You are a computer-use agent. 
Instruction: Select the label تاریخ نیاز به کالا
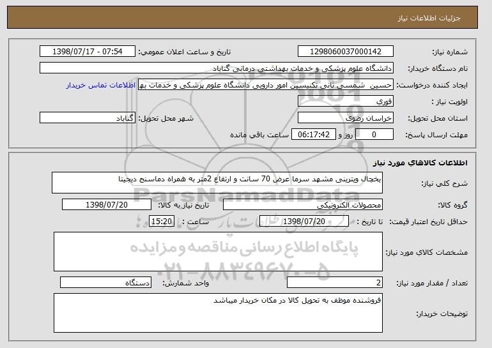183,205
